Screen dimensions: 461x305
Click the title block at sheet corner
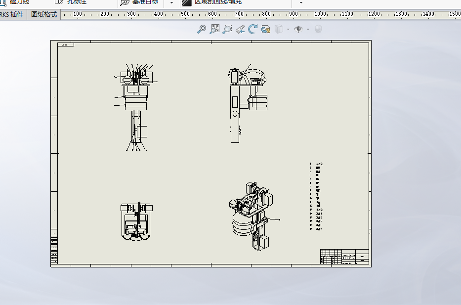344,257
